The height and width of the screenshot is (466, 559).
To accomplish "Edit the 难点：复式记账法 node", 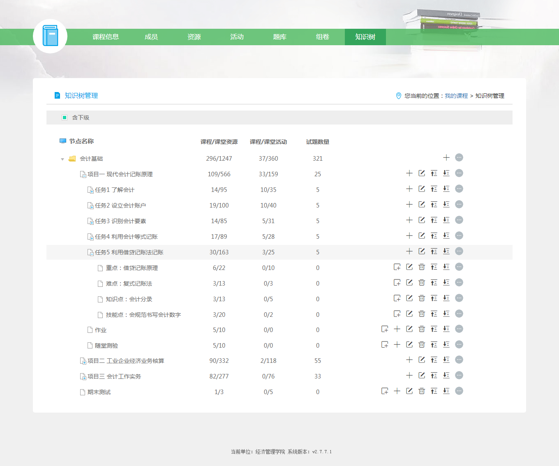I will (409, 282).
